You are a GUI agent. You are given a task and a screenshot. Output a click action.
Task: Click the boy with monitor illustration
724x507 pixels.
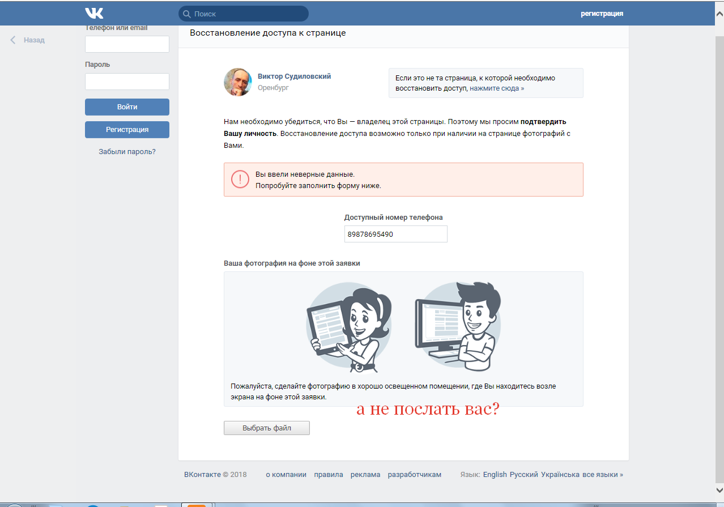coord(458,327)
